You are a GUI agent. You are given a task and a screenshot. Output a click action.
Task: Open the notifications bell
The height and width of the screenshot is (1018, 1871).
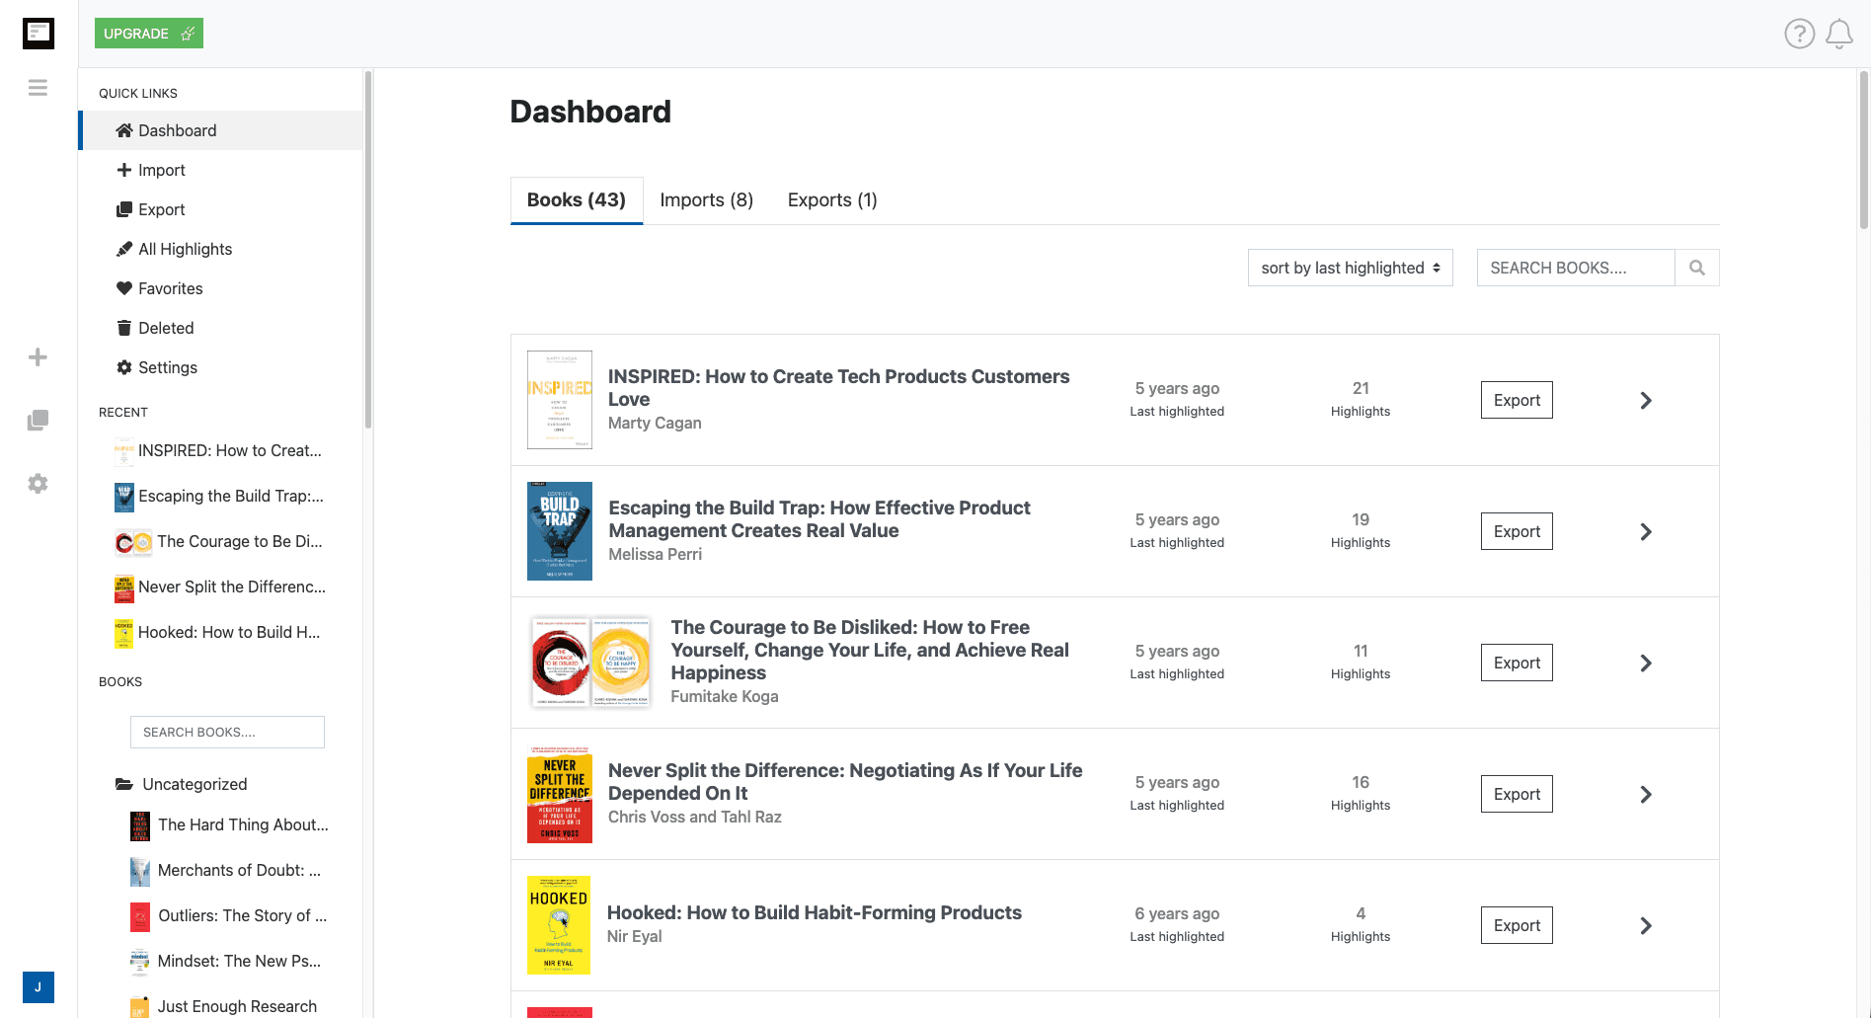click(x=1838, y=34)
